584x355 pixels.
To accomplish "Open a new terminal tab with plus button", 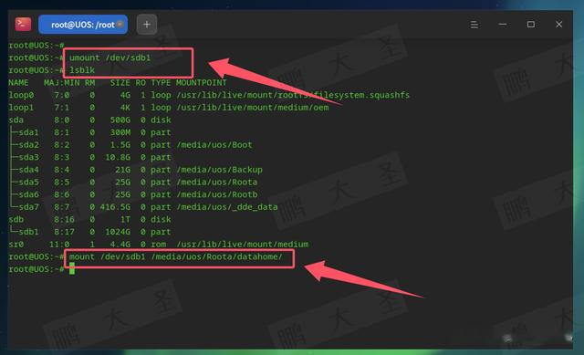I will point(147,25).
